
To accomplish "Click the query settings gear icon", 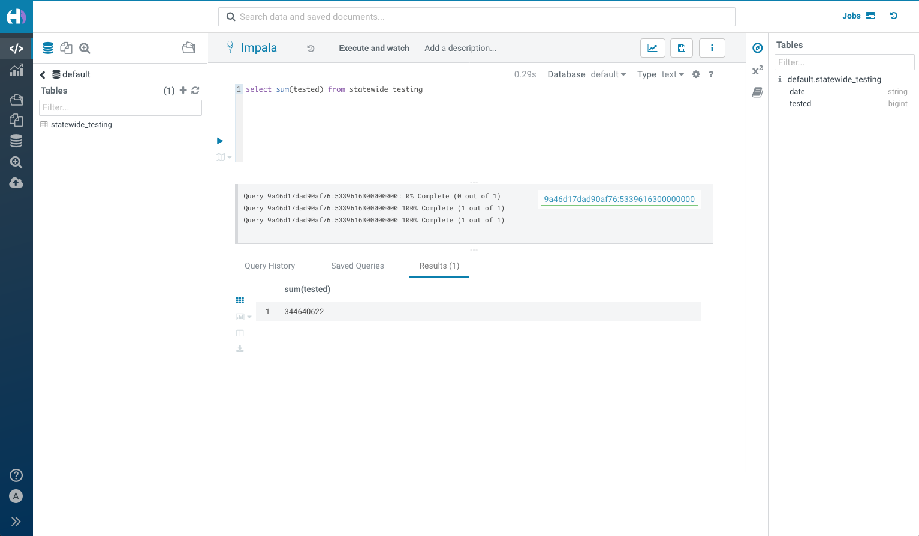I will [696, 74].
